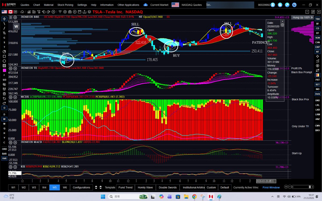This screenshot has height=201, width=322.
Task: Open Windows Start button in taskbar
Action: pos(103,197)
